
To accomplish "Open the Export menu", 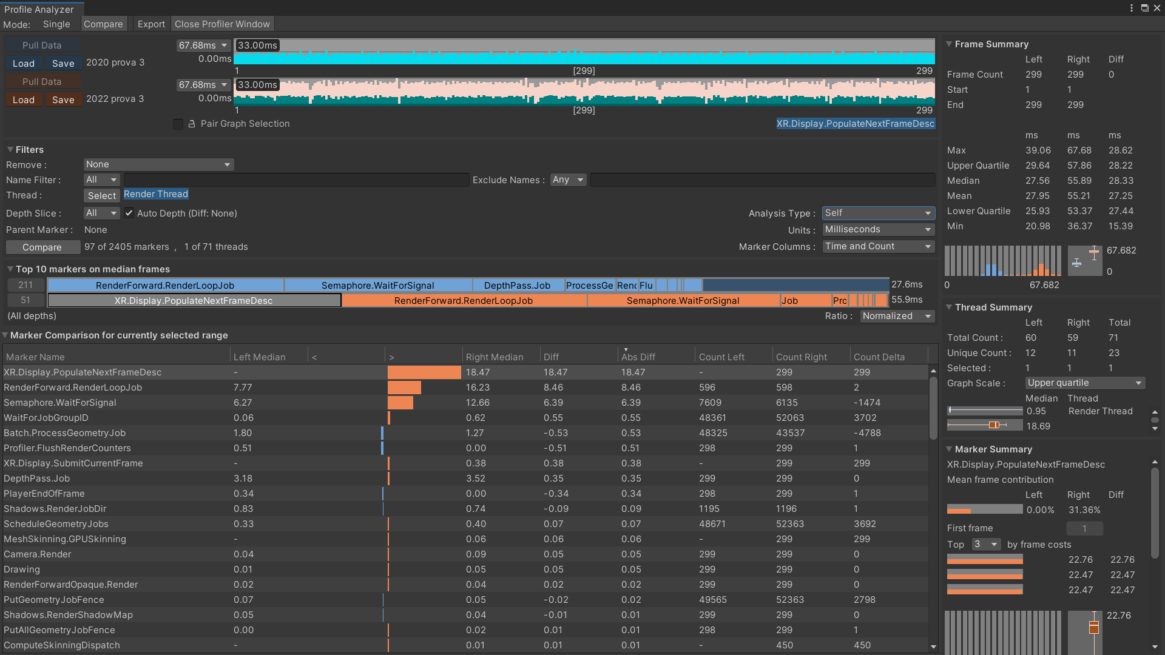I will 151,24.
